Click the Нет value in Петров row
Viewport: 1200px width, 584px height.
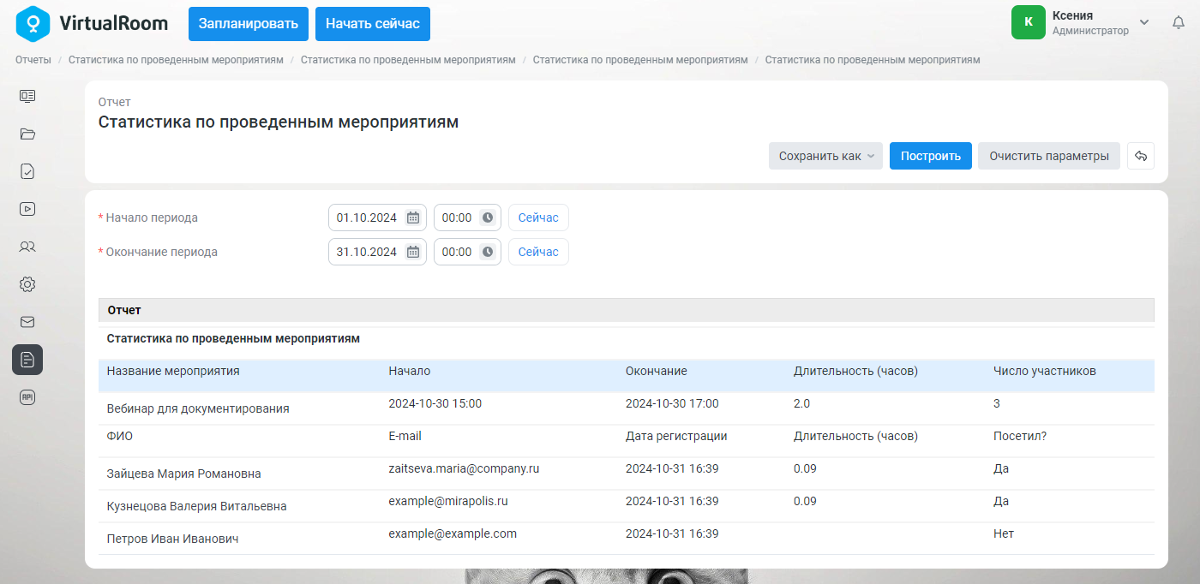pyautogui.click(x=1004, y=533)
